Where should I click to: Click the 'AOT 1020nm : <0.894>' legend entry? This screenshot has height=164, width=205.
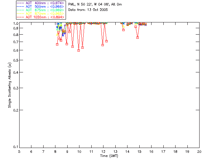click(x=41, y=17)
